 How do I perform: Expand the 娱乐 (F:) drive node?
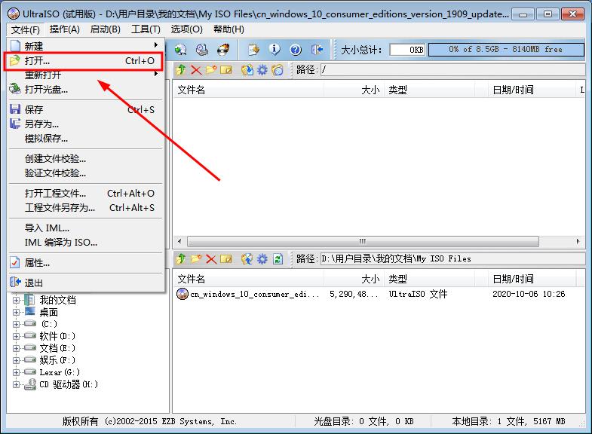(x=16, y=360)
